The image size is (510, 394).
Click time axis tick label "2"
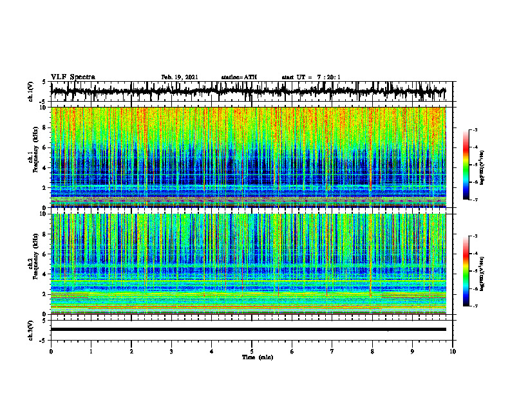click(x=131, y=352)
